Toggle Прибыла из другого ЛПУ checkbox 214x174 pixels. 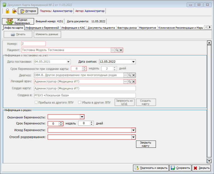(36, 102)
